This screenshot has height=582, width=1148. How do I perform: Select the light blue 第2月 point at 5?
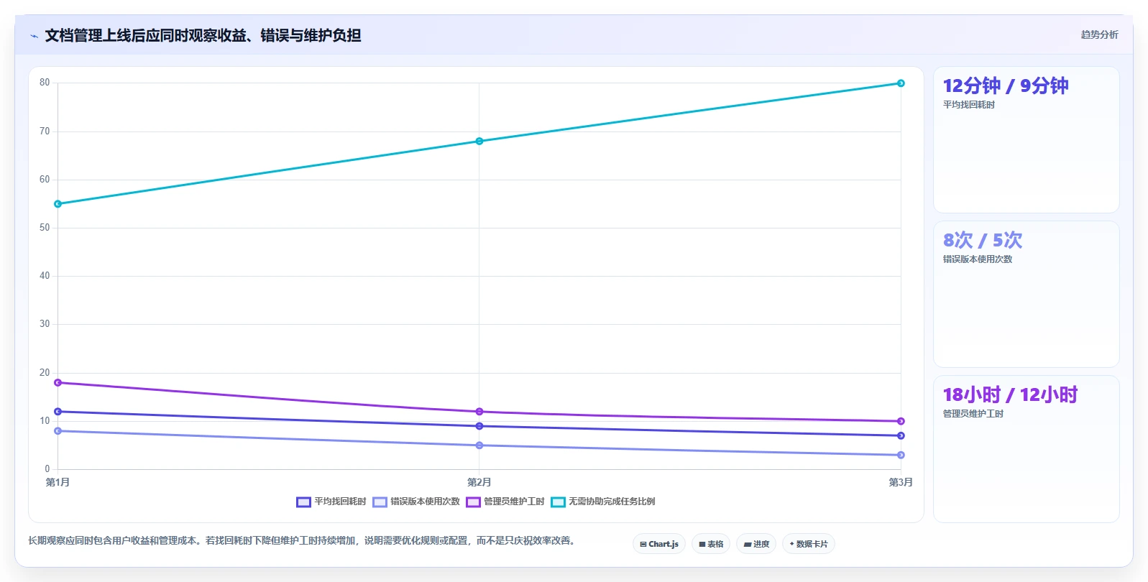click(479, 445)
